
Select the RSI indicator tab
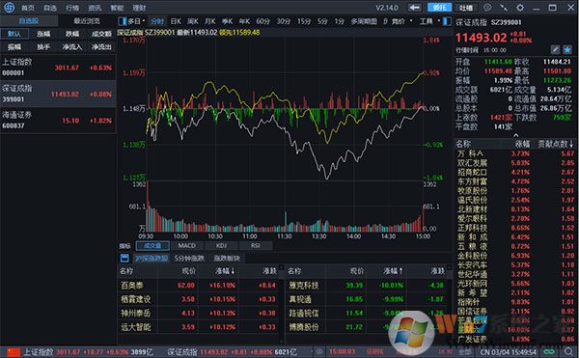click(256, 245)
